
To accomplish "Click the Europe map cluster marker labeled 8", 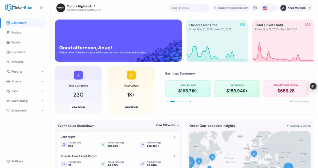I will pos(254,154).
